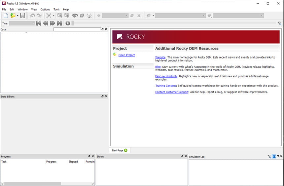Open the rightmost toolbar combo box
284x186 pixels.
tap(238, 16)
